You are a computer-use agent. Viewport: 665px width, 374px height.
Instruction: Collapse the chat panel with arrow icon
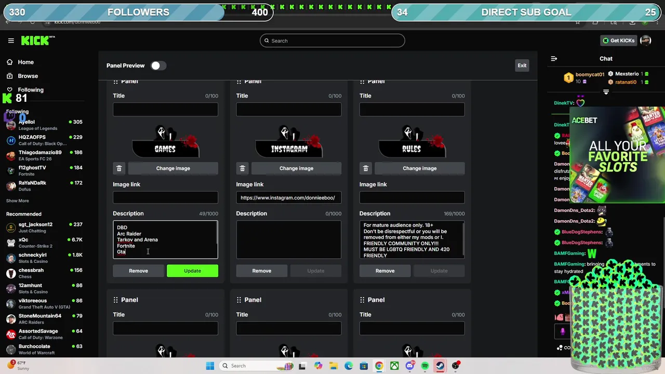click(x=554, y=59)
